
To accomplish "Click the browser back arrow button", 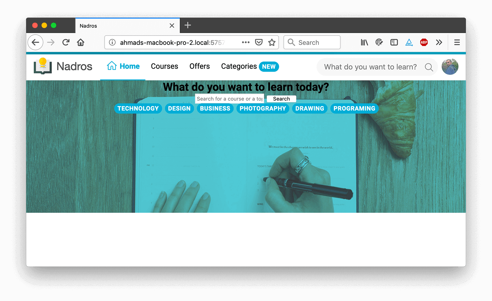I will point(35,42).
